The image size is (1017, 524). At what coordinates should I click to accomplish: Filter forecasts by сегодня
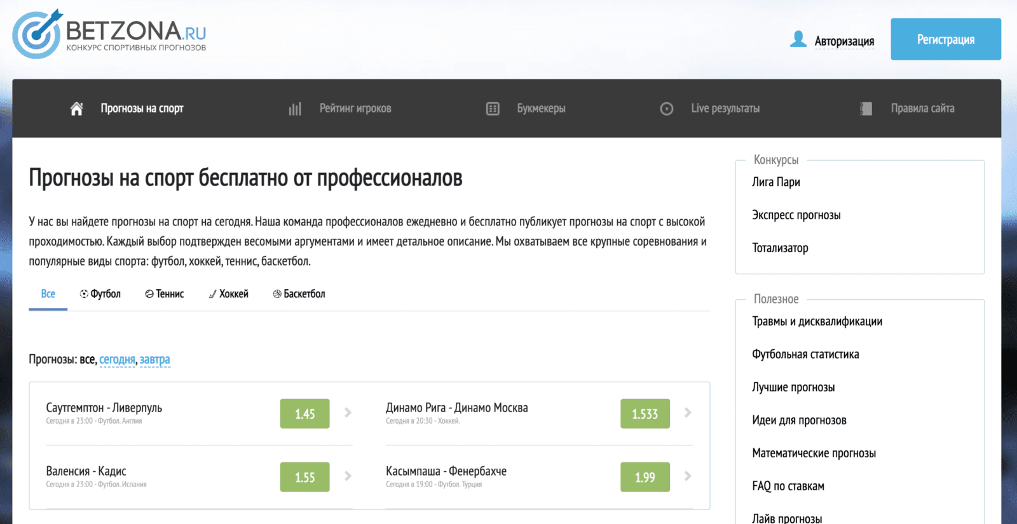(x=117, y=359)
